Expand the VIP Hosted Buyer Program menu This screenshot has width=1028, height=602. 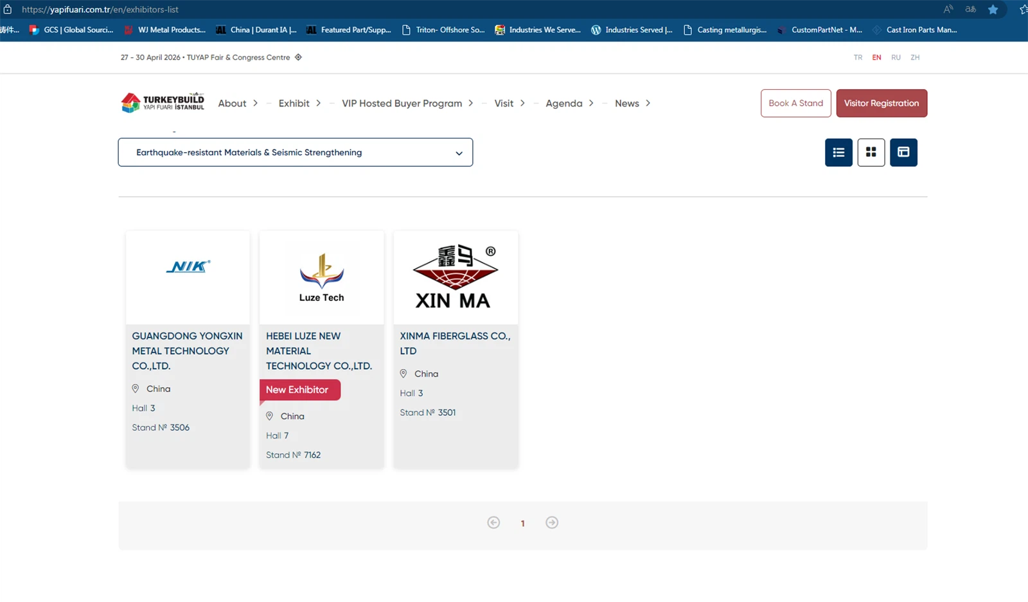[407, 103]
